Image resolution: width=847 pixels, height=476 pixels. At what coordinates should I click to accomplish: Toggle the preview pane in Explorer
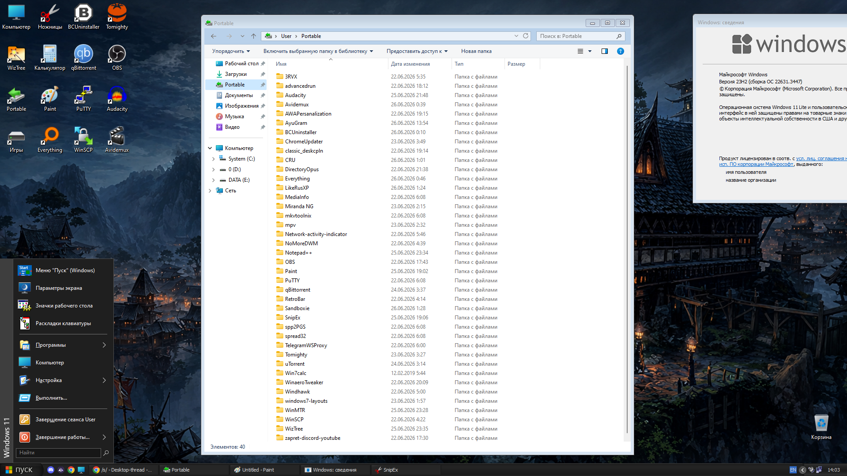click(605, 51)
